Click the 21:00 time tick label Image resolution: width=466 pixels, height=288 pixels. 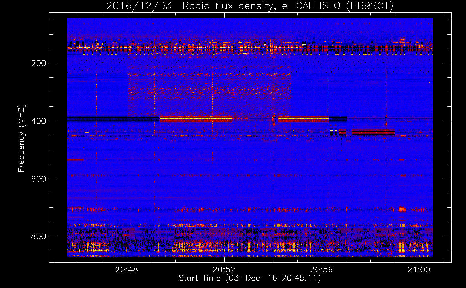click(419, 270)
